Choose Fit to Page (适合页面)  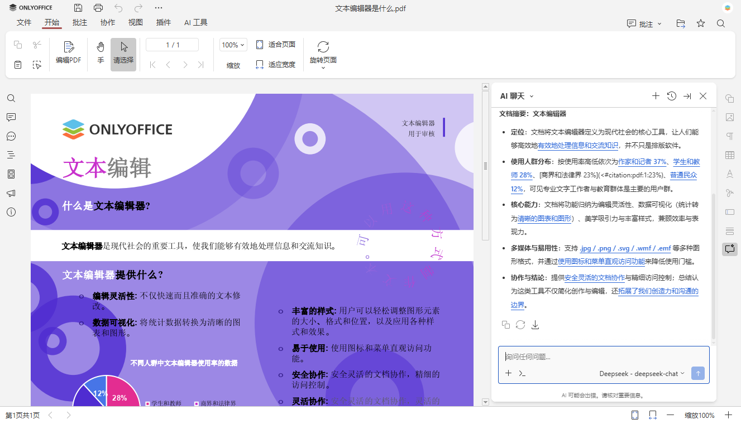tap(275, 45)
